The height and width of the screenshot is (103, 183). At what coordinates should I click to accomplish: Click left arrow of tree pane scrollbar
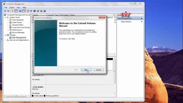5,96
